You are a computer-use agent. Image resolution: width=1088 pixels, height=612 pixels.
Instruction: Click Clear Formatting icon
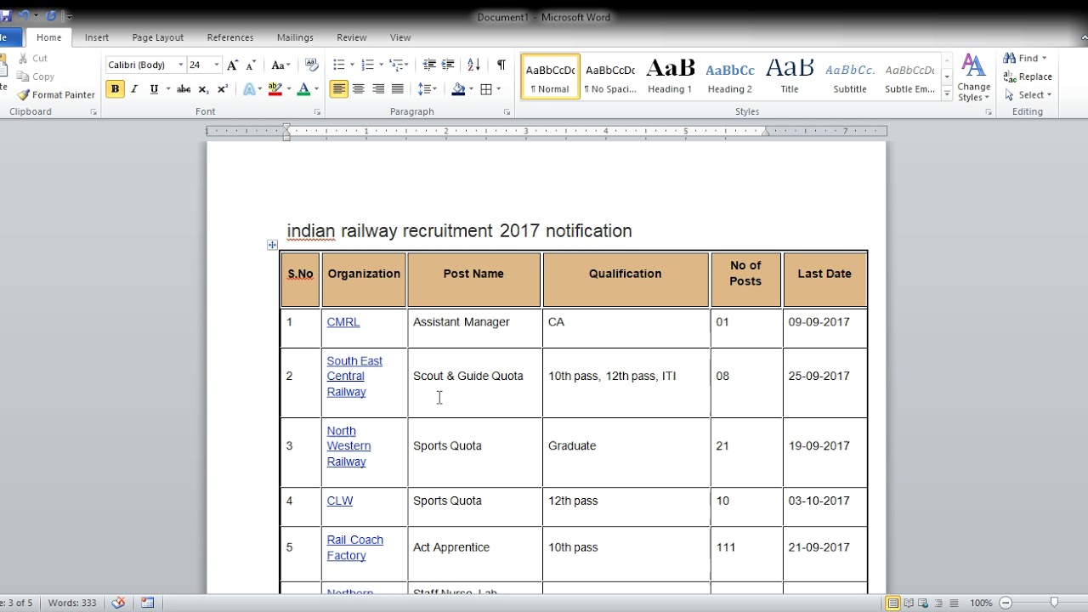pos(311,65)
